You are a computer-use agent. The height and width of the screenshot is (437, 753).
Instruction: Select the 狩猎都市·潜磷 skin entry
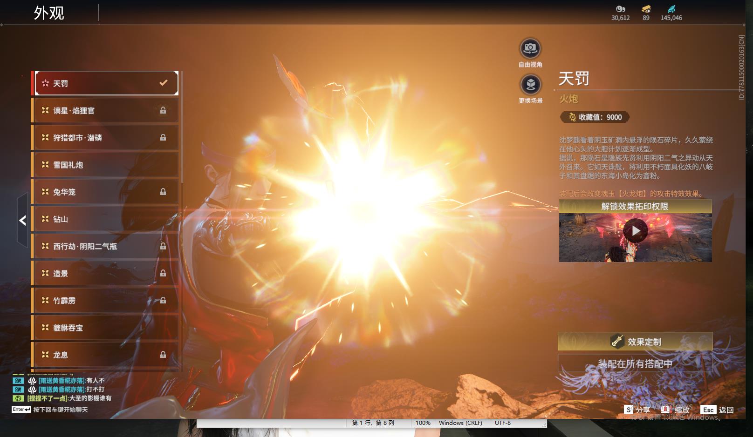coord(106,137)
